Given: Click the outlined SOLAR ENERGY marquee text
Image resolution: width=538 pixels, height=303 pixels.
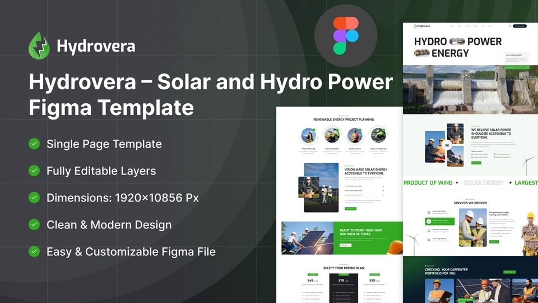Looking at the screenshot, I should 484,183.
